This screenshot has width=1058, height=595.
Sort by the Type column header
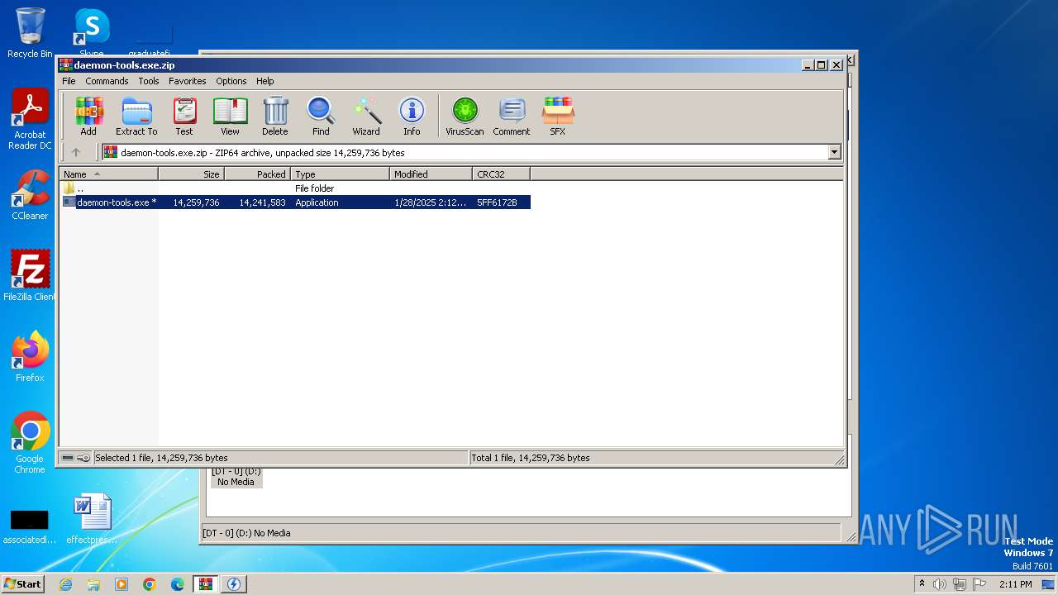coord(340,174)
